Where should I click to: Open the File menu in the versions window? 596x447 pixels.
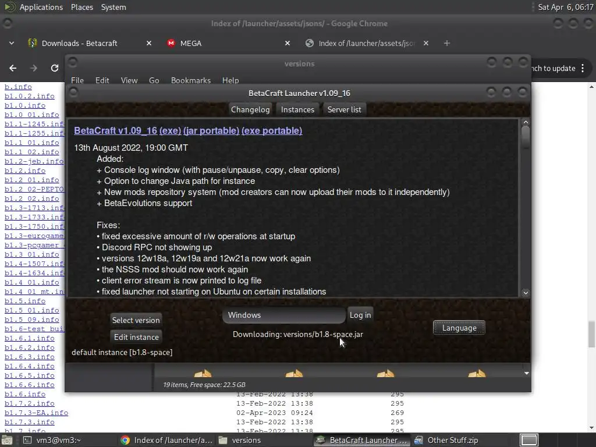tap(77, 80)
